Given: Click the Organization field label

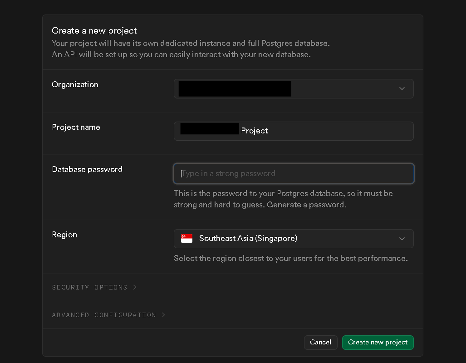Looking at the screenshot, I should point(75,84).
